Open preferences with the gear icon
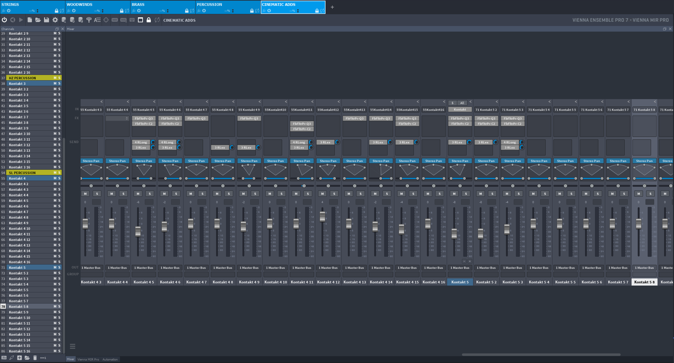This screenshot has height=363, width=674. click(55, 20)
